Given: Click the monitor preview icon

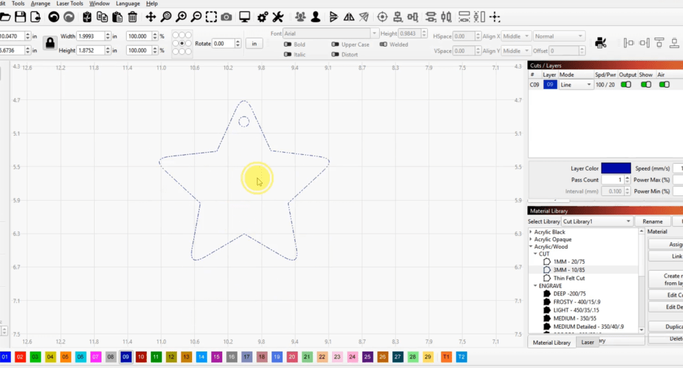Looking at the screenshot, I should 244,16.
